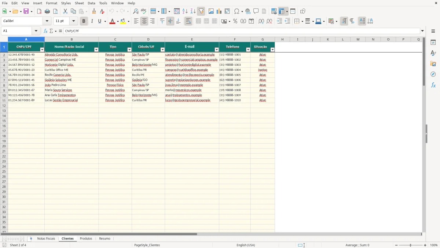This screenshot has height=248, width=440.
Task: Insert a comment using the speech bubble icon
Action: click(x=256, y=11)
